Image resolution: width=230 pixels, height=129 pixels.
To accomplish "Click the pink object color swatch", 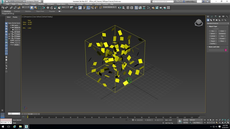I will click(226, 50).
